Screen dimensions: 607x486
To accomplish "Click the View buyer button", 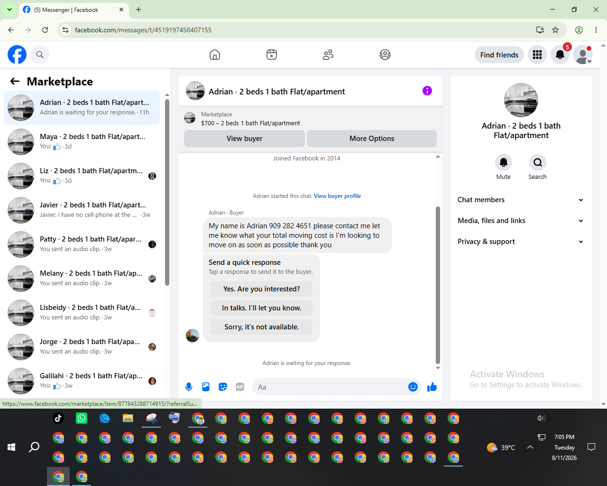I will pos(244,139).
